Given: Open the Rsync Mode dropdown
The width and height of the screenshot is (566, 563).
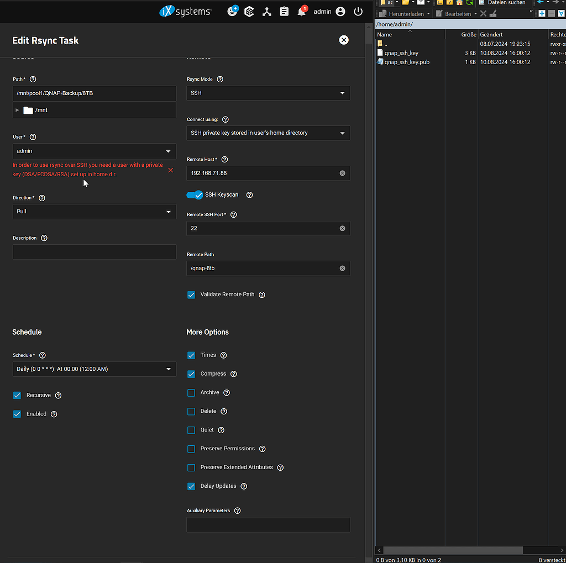Looking at the screenshot, I should click(x=268, y=93).
